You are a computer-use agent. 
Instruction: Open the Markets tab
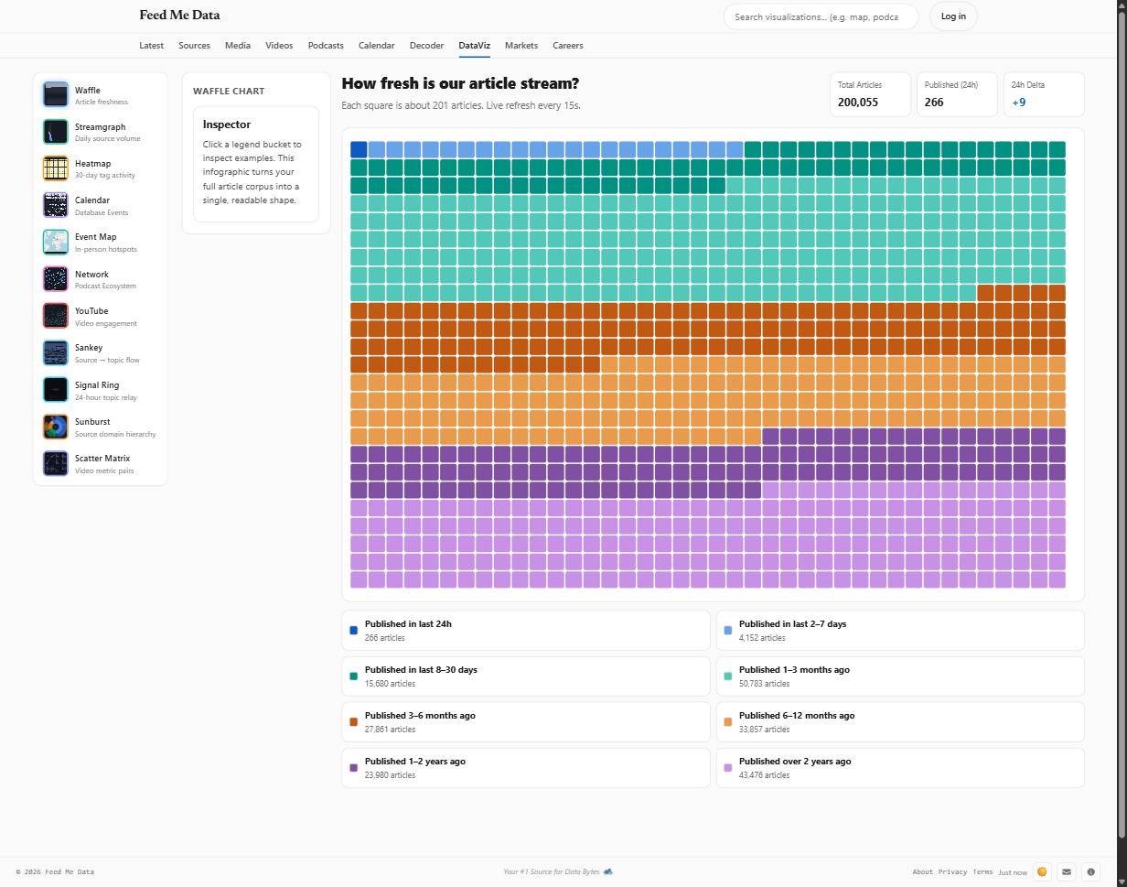tap(521, 45)
